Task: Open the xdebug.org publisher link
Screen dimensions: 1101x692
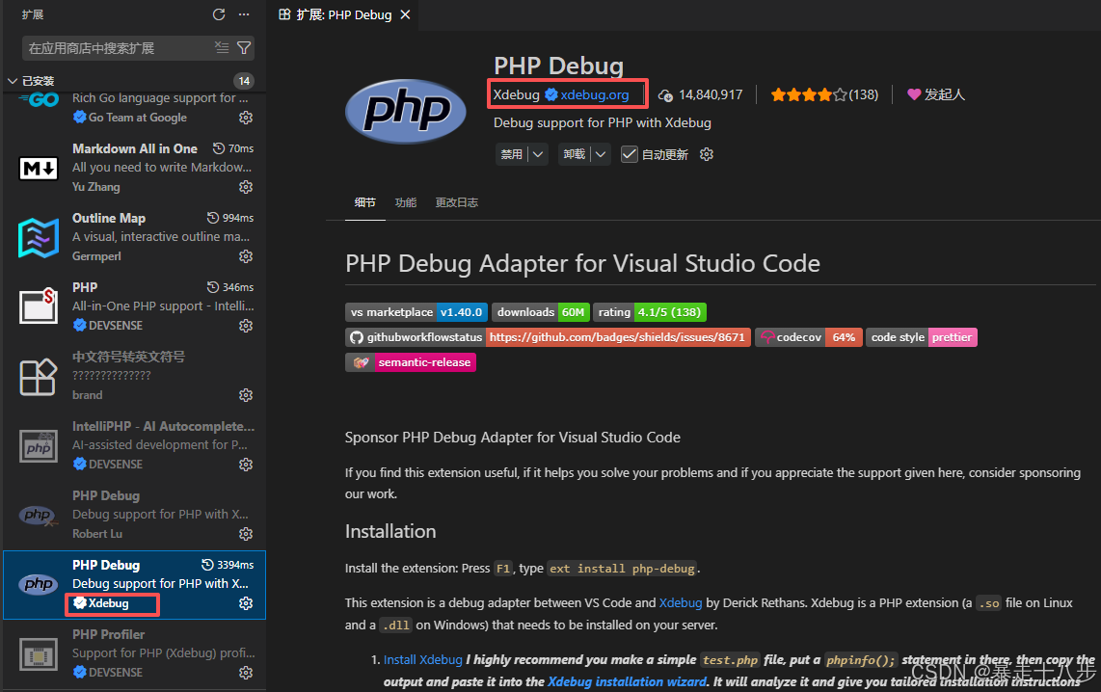Action: pyautogui.click(x=595, y=94)
